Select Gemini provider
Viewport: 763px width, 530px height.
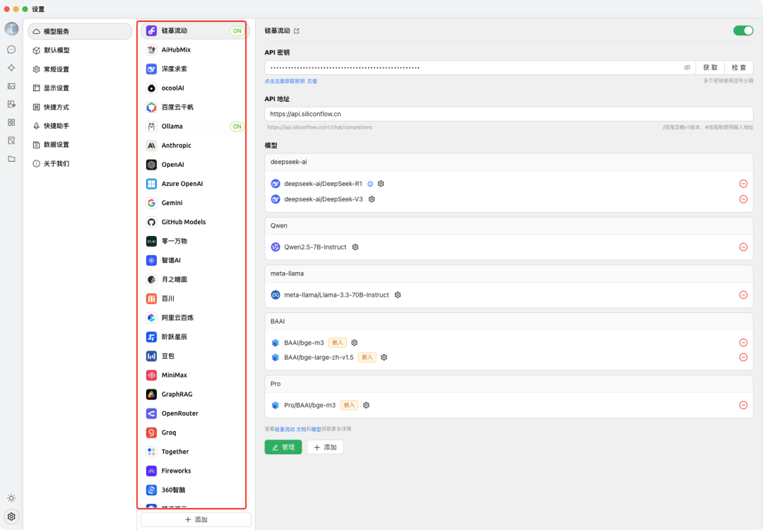195,203
